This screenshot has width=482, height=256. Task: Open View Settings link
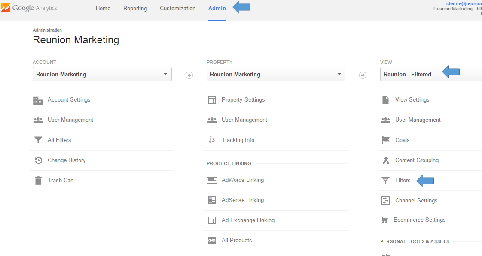point(412,100)
